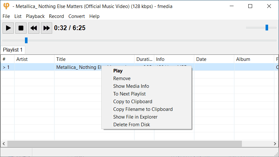Select To Next Playlist menu entry
Image resolution: width=279 pixels, height=157 pixels.
[147, 94]
